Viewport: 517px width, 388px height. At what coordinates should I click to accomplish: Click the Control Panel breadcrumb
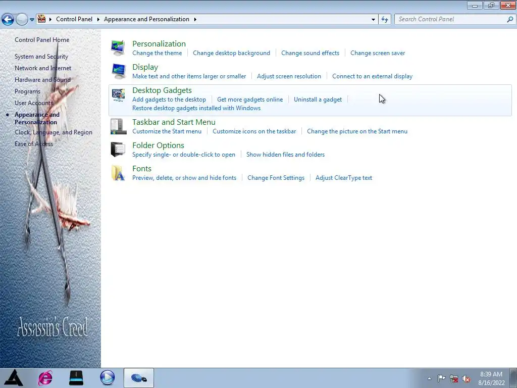pyautogui.click(x=74, y=19)
